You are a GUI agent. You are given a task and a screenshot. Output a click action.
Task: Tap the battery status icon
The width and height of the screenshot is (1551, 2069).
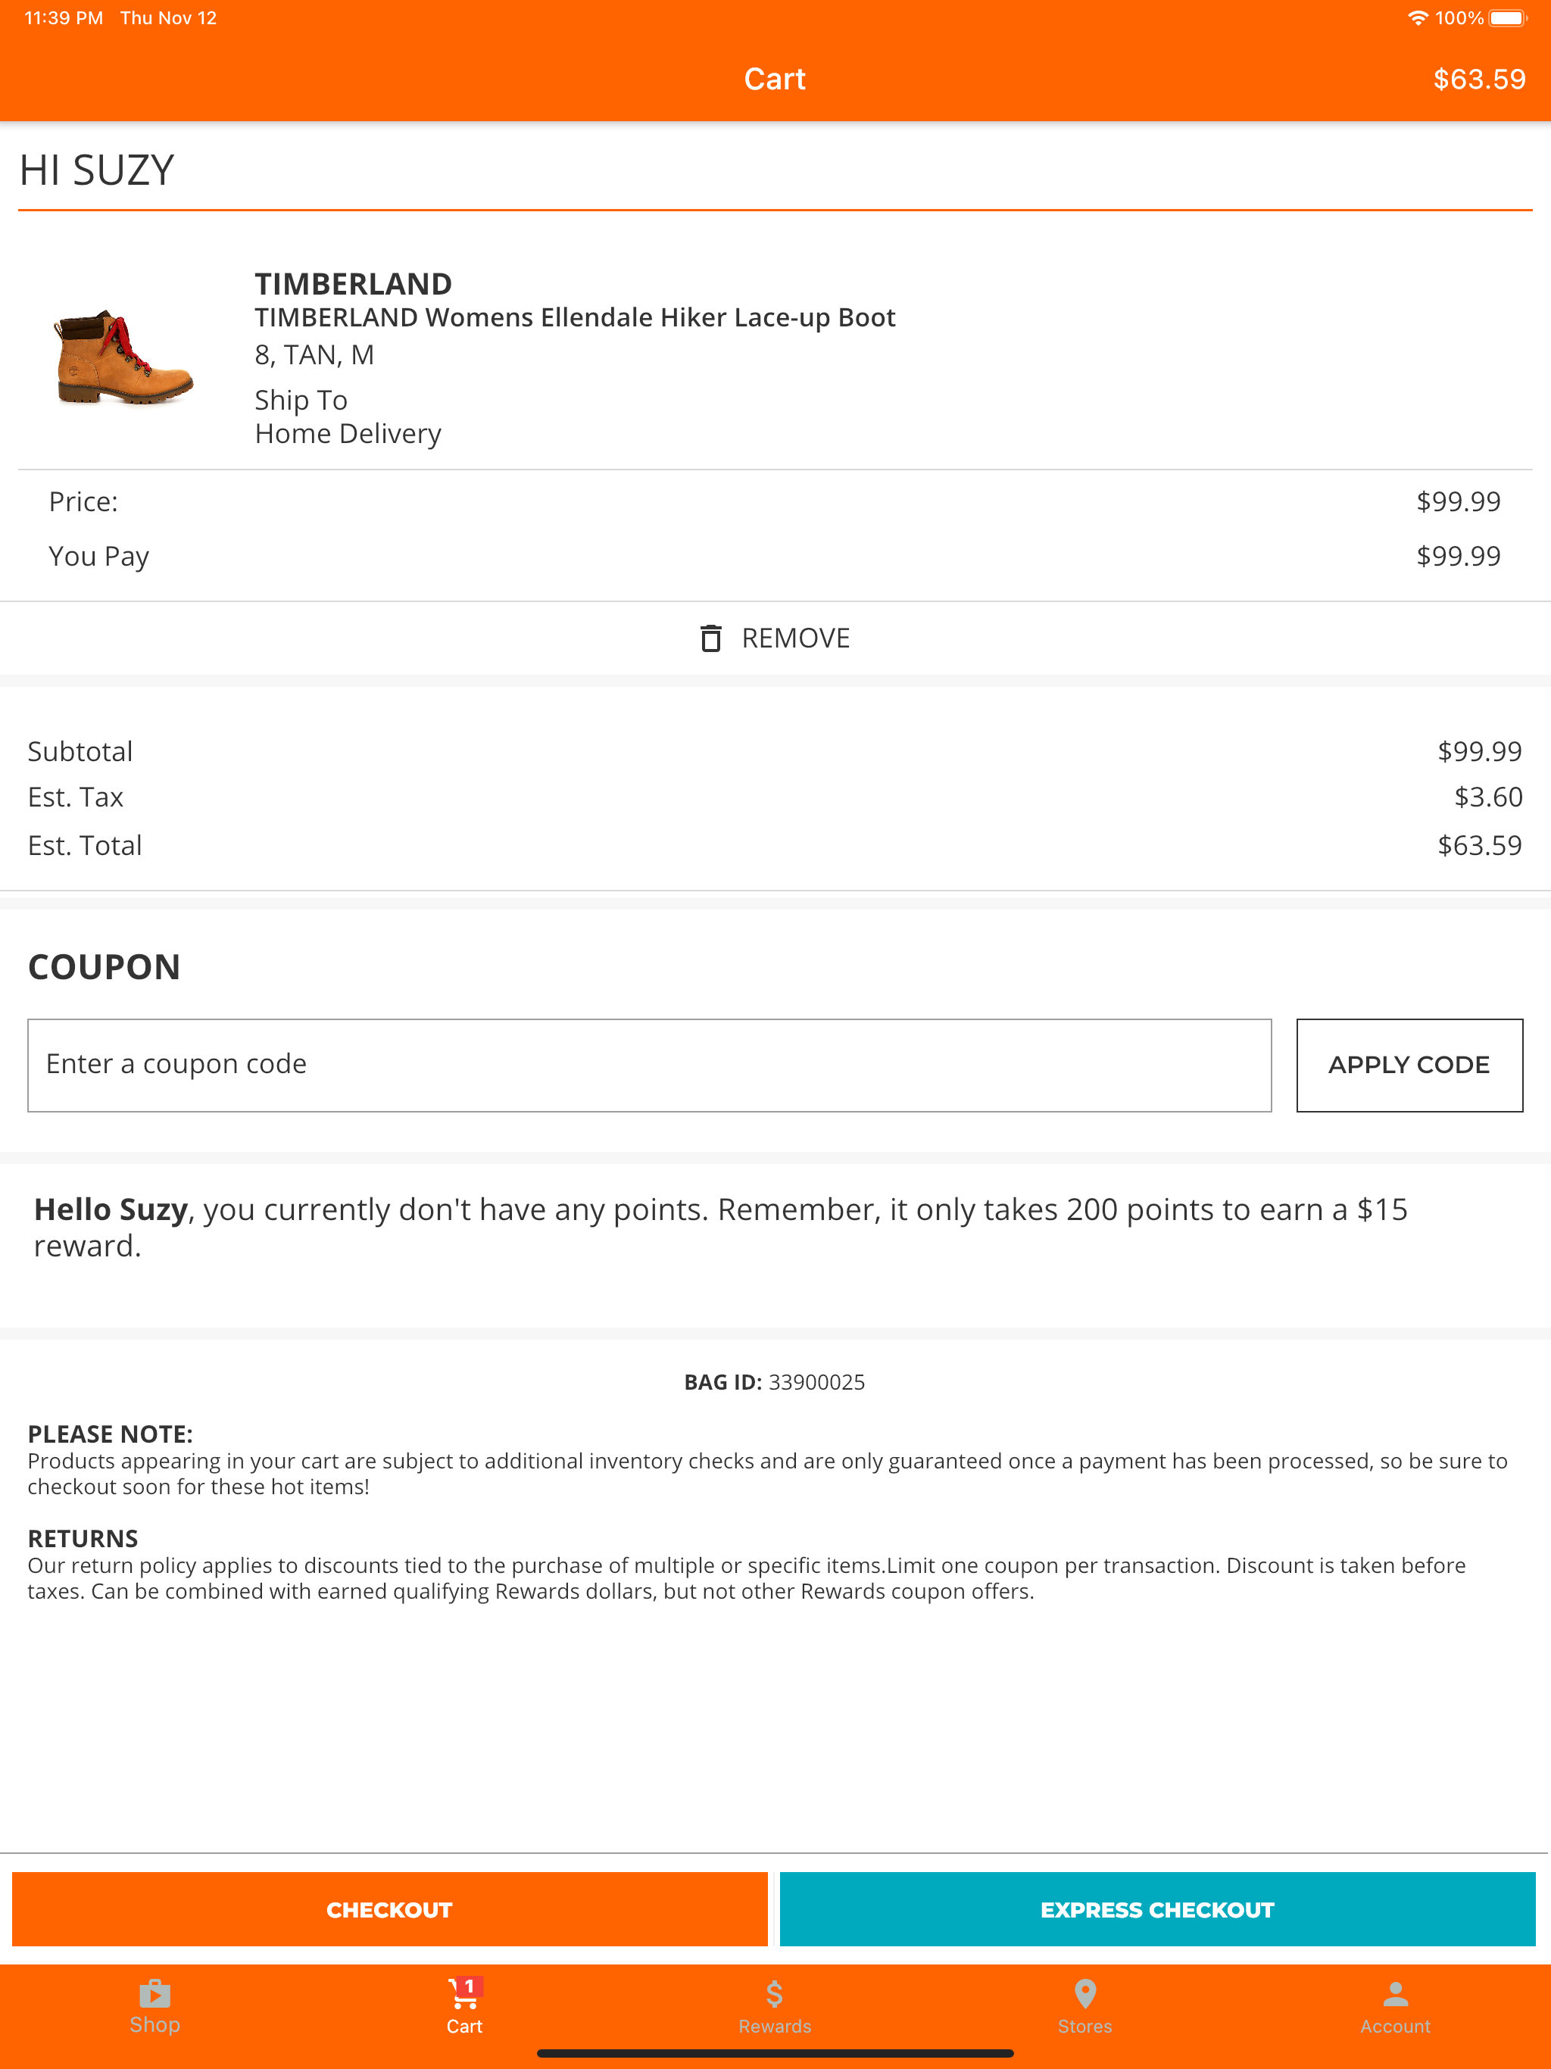(x=1507, y=17)
